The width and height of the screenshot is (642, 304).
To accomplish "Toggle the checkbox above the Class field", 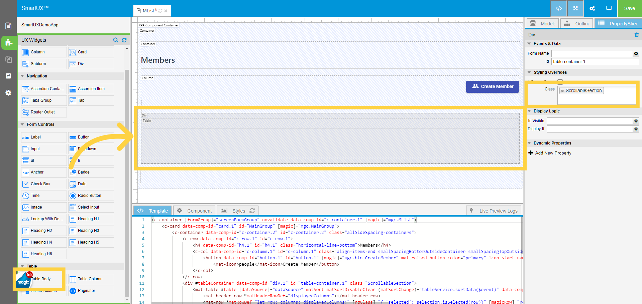I will [x=560, y=81].
